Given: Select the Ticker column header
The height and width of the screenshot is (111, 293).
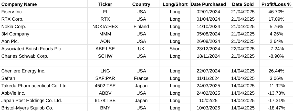Looking at the screenshot, I should [x=105, y=4].
